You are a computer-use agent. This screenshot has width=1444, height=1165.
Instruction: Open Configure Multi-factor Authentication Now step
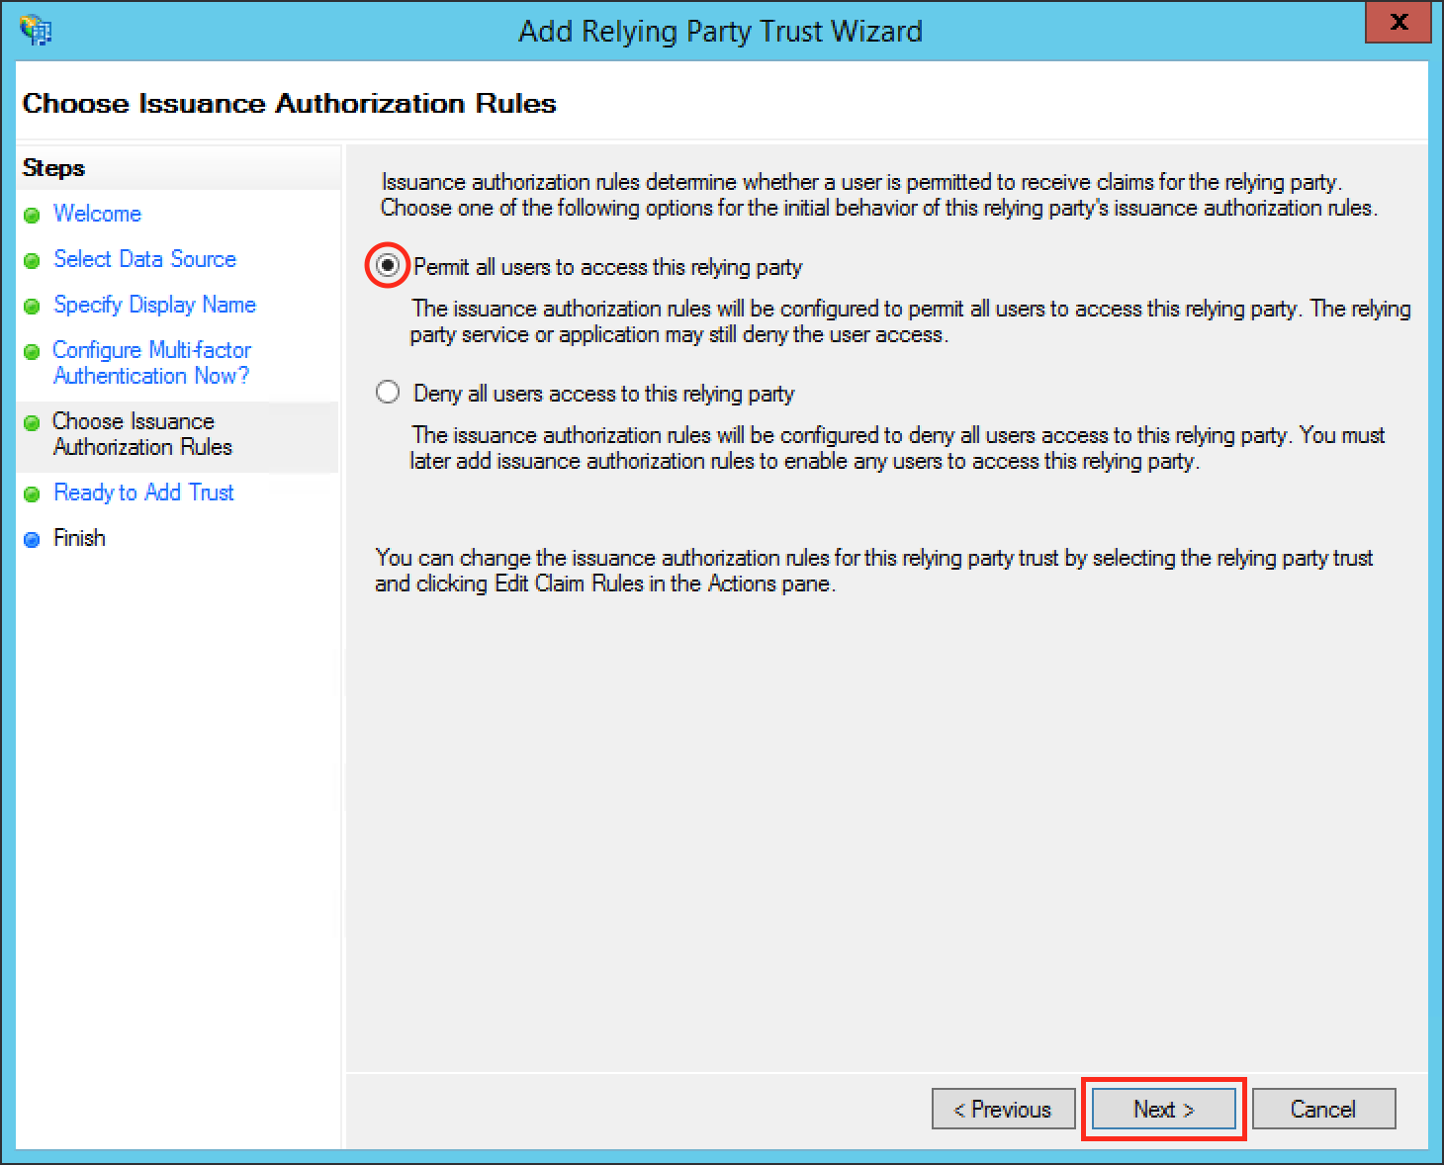click(151, 363)
